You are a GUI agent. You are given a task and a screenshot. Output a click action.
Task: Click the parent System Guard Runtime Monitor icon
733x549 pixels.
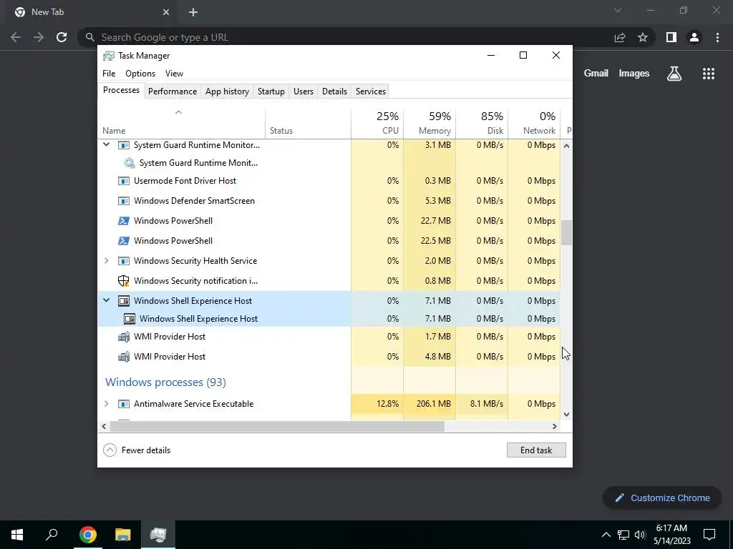click(x=123, y=145)
